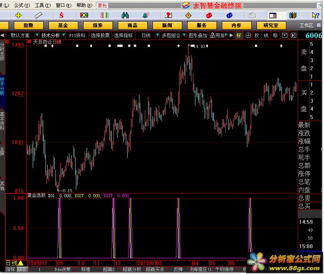Click the lock icon beside 用指
Image resolution: width=324 pixels, height=274 pixels.
[212, 36]
